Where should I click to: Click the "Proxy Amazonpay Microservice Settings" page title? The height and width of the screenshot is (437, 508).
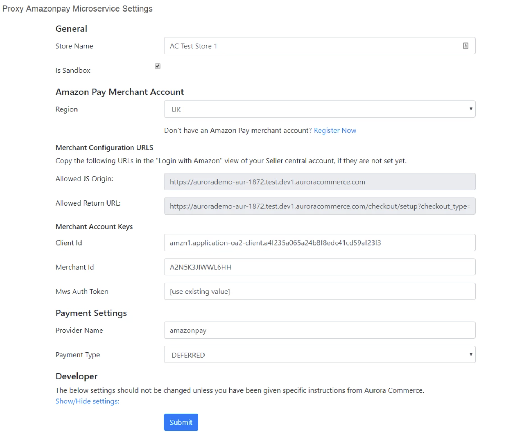(x=77, y=9)
